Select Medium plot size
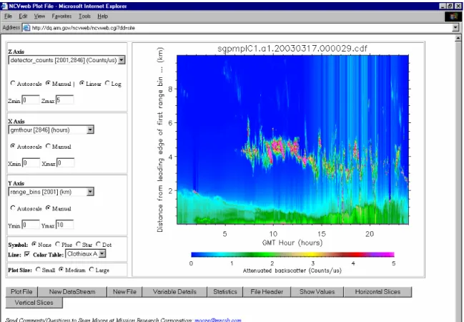 tap(61, 270)
